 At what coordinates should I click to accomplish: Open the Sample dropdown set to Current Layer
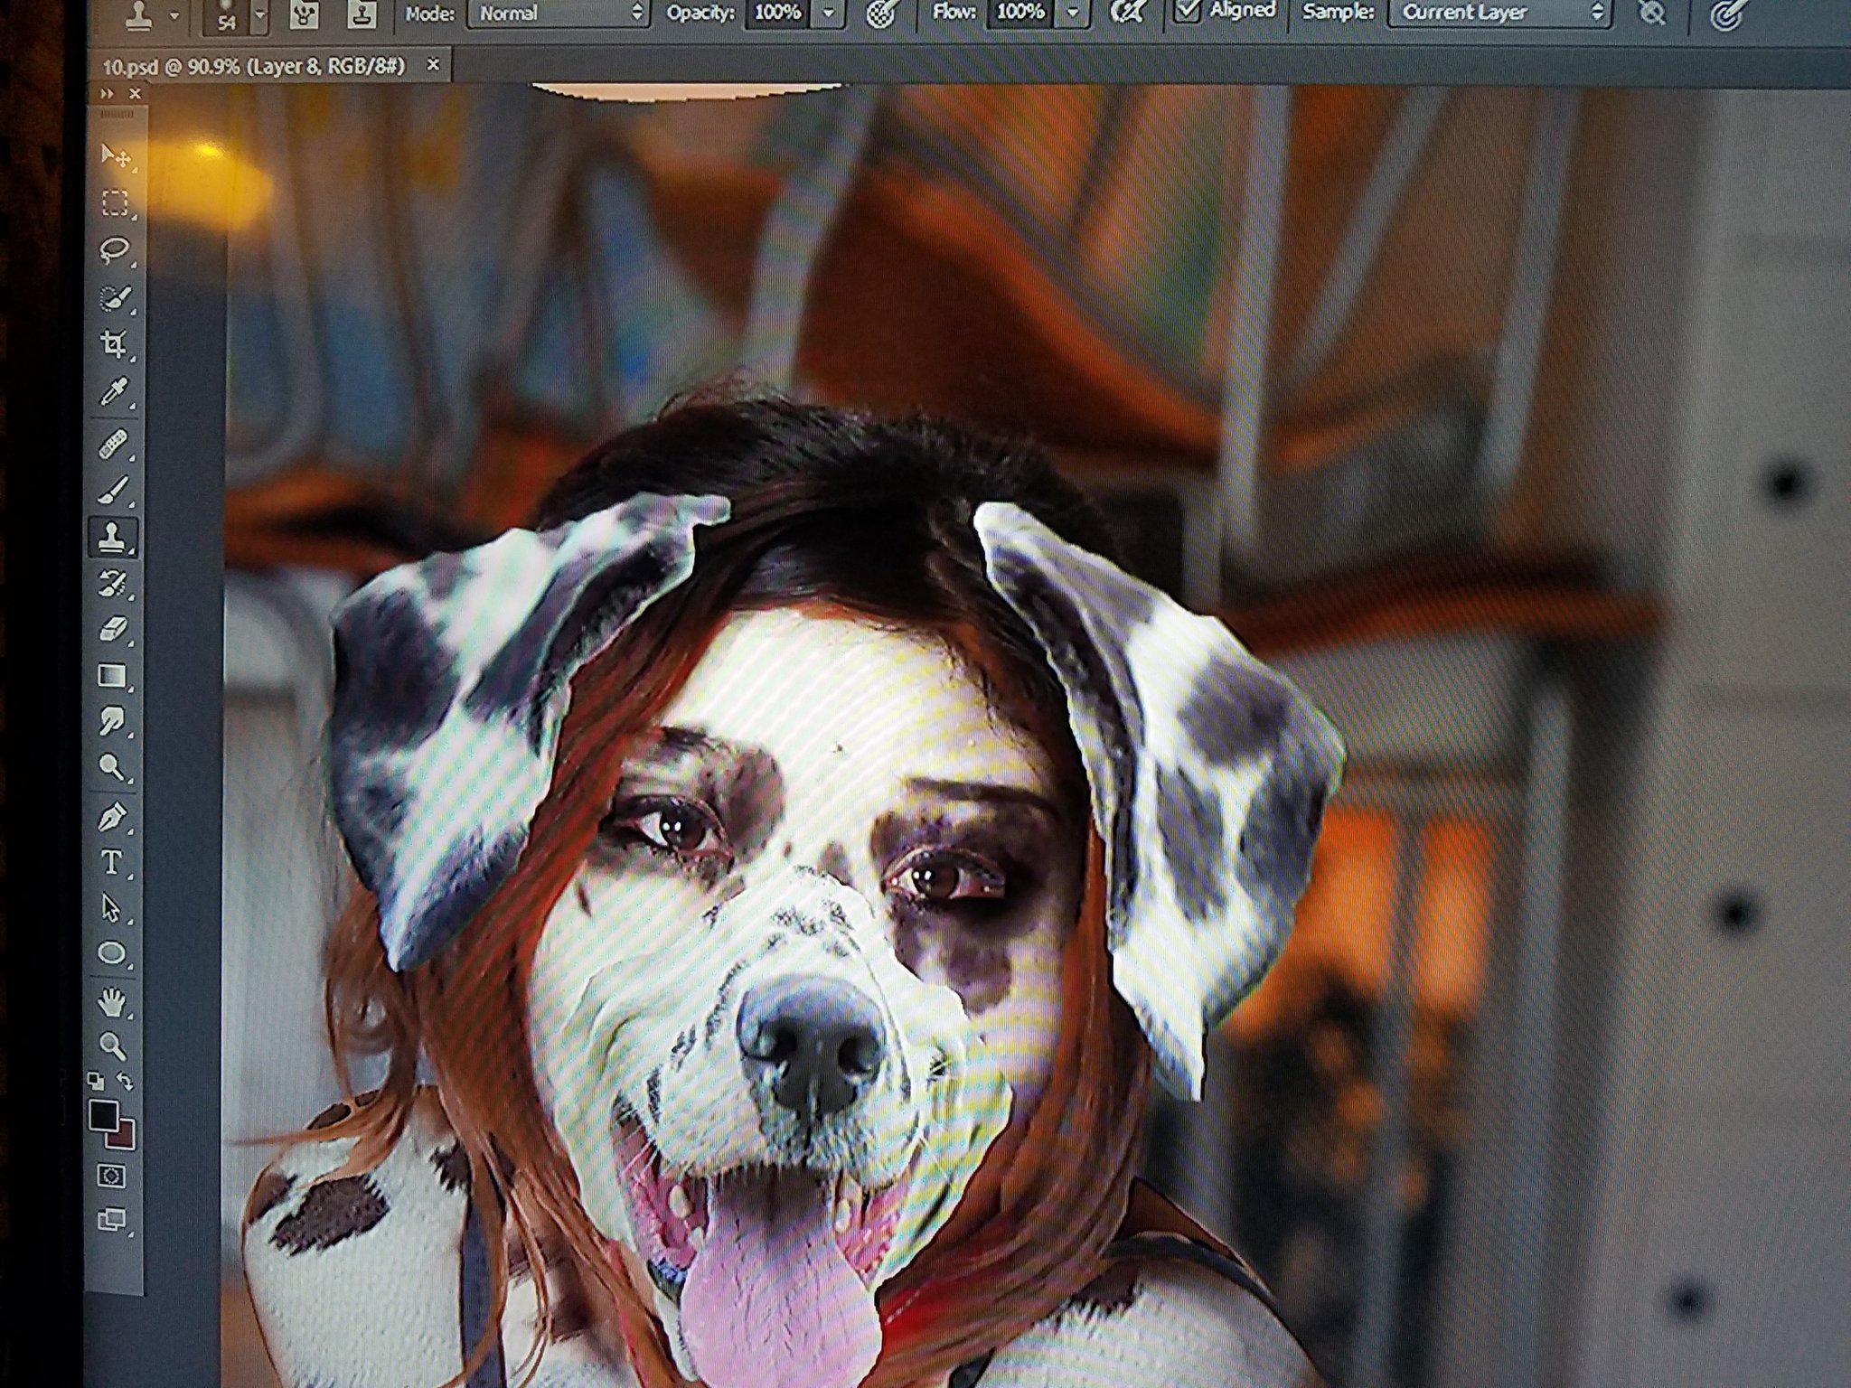[1499, 12]
